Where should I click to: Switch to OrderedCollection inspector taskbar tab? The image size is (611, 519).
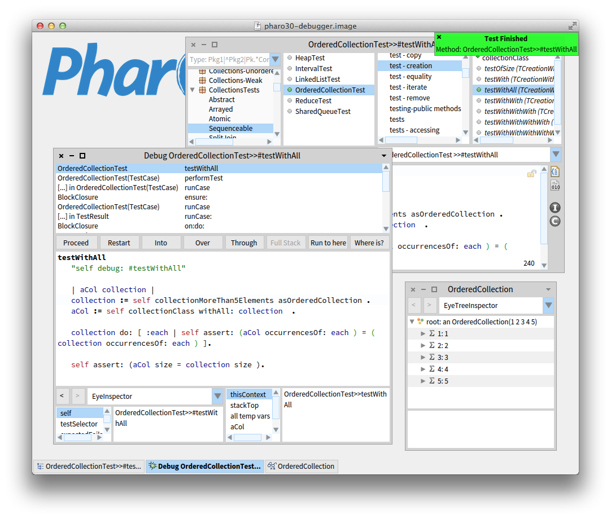click(302, 467)
